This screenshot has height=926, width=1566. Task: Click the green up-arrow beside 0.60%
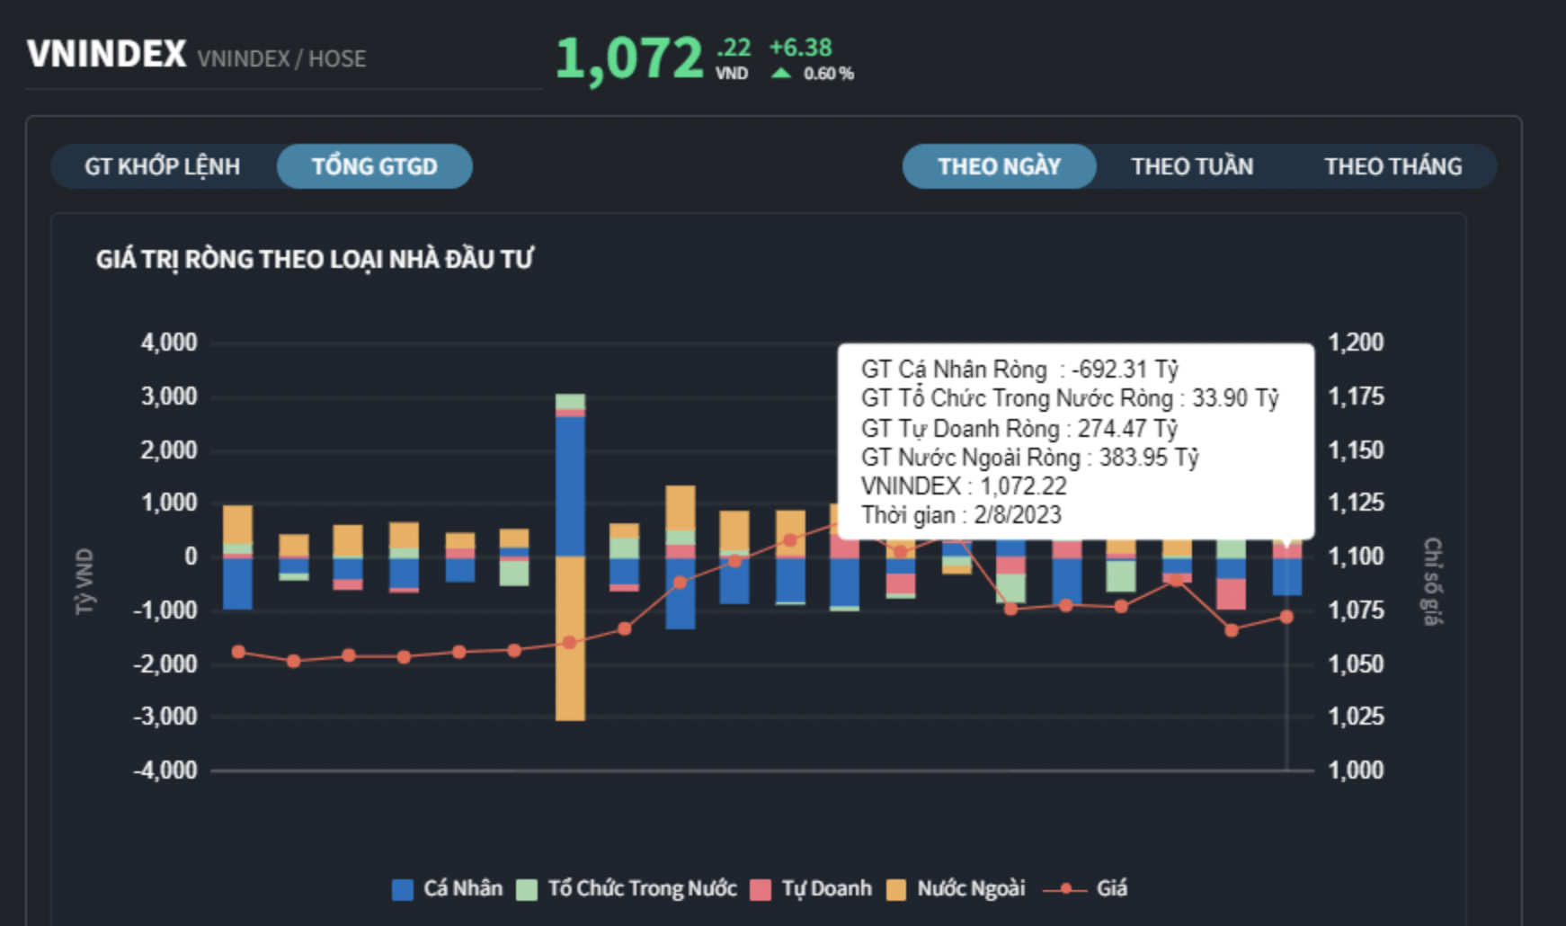click(781, 74)
